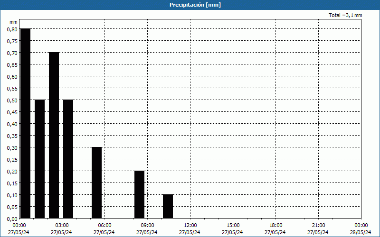Click the 00:00 28/05/24 x-axis label
The width and height of the screenshot is (380, 237).
361,229
